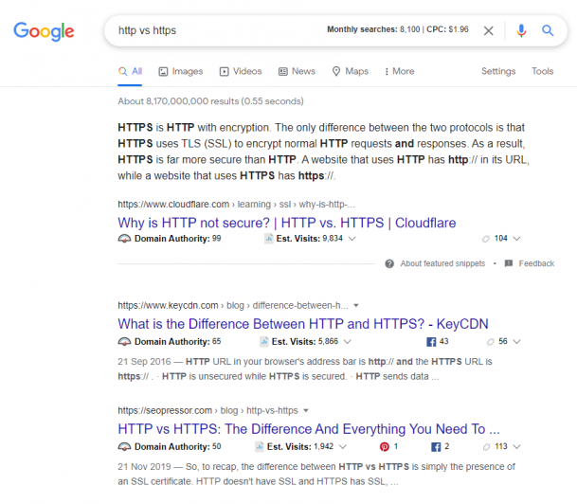Click the Facebook icon showing 2 shares
The image size is (577, 504).
[436, 447]
